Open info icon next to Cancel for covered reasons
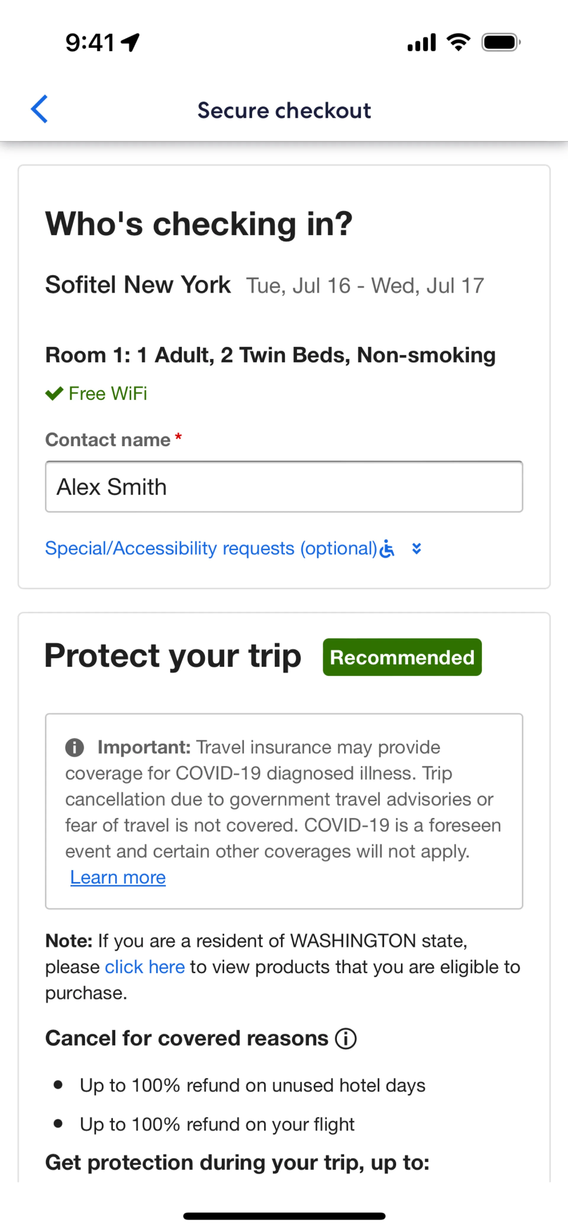568x1231 pixels. 346,1038
